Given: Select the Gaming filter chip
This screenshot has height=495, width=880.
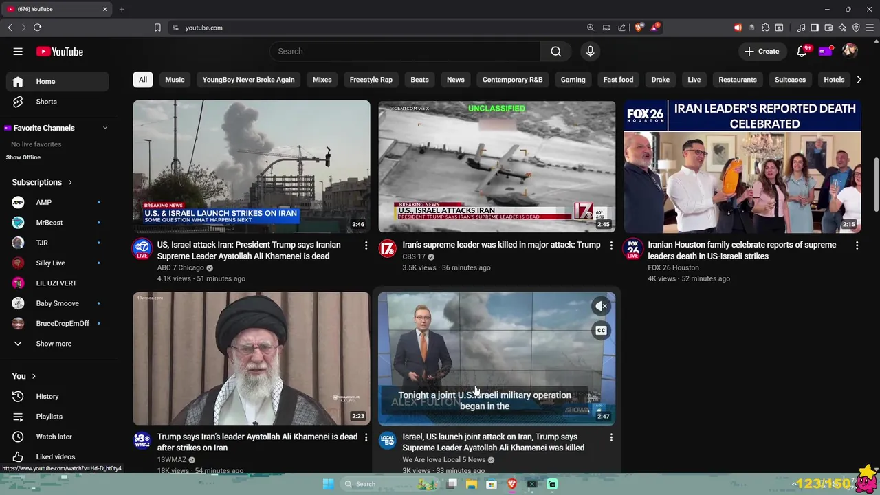Looking at the screenshot, I should (x=573, y=80).
